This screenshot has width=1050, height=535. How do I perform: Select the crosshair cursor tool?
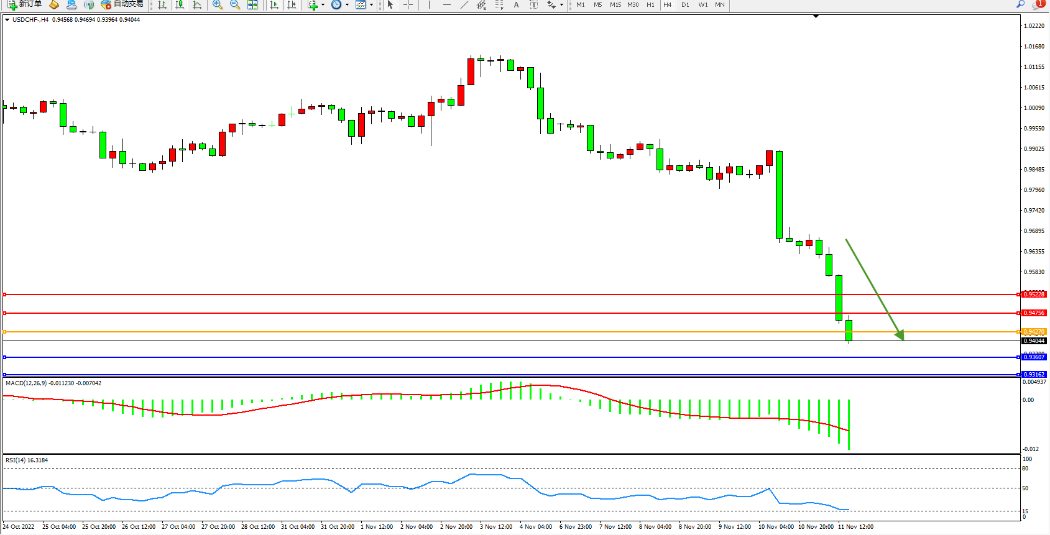[x=408, y=4]
